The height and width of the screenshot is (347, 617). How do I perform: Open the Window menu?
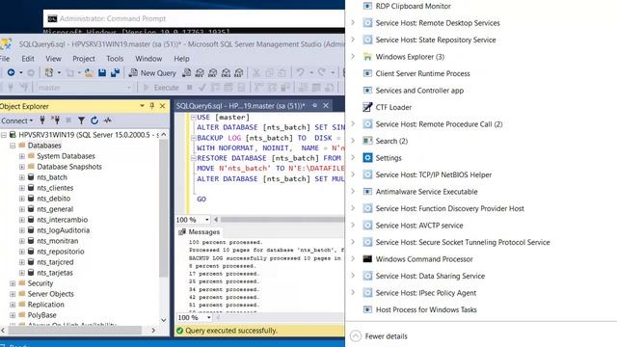click(x=148, y=59)
